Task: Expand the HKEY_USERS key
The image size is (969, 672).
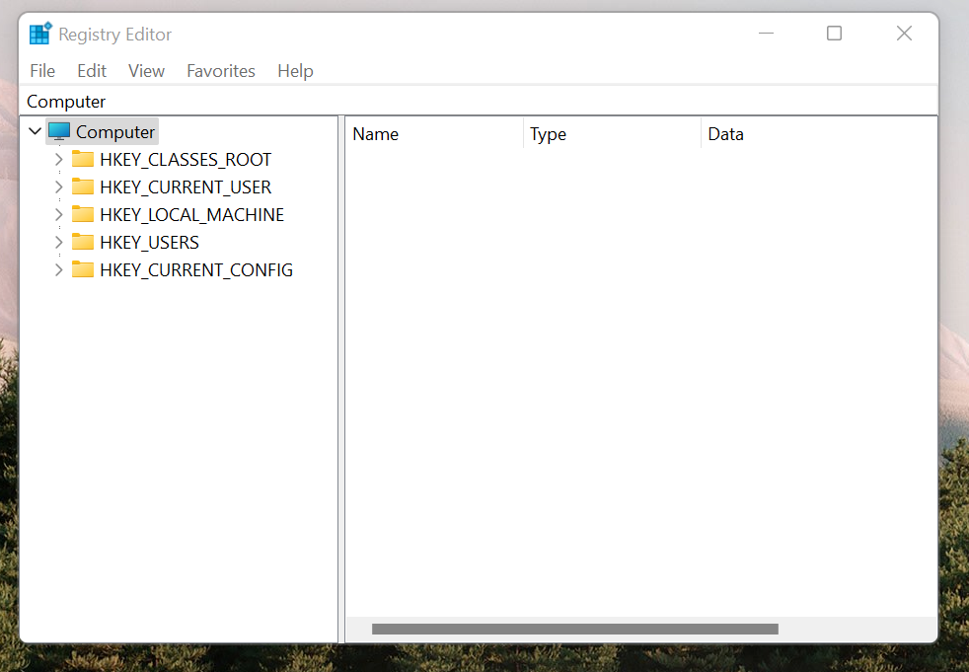Action: 58,243
